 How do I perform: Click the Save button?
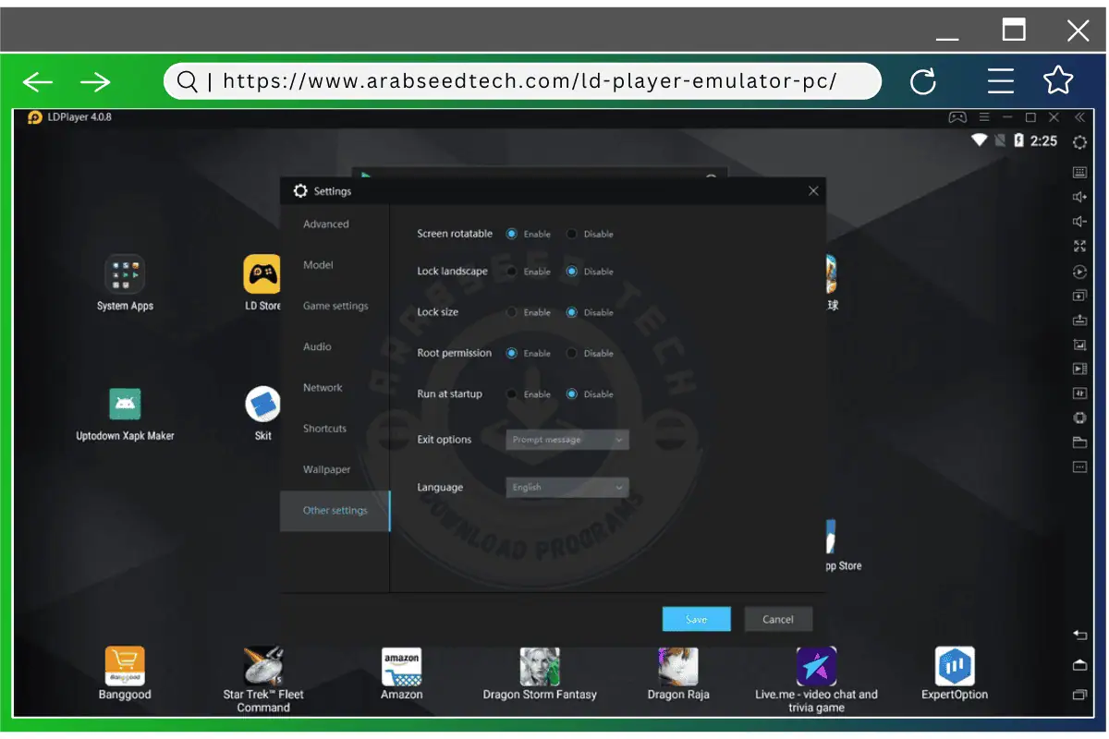[x=696, y=619]
